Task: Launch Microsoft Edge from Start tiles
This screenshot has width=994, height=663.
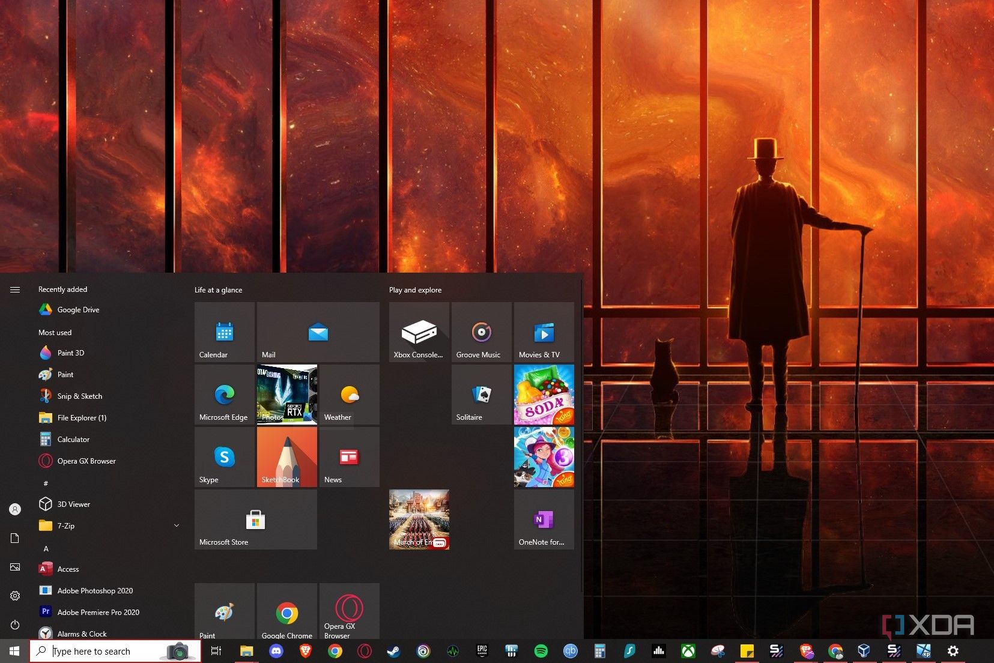Action: pos(224,394)
